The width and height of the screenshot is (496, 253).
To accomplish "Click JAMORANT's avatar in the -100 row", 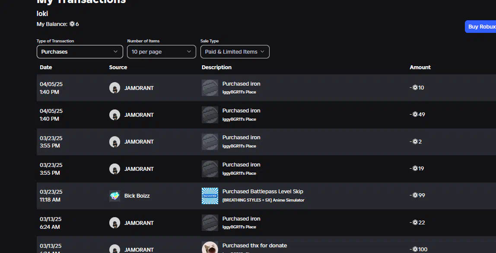I will (114, 249).
